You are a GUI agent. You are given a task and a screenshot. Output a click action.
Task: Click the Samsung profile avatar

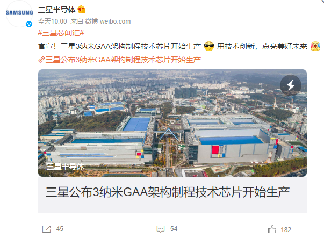point(19,13)
